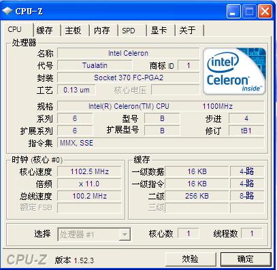Screen dimensions: 277x270
Task: Click the 扩展系列 value 6
Action: point(75,131)
